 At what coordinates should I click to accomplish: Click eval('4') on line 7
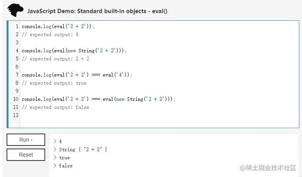click(x=117, y=75)
